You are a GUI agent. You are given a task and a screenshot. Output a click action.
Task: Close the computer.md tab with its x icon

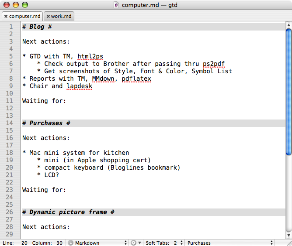coord(6,17)
